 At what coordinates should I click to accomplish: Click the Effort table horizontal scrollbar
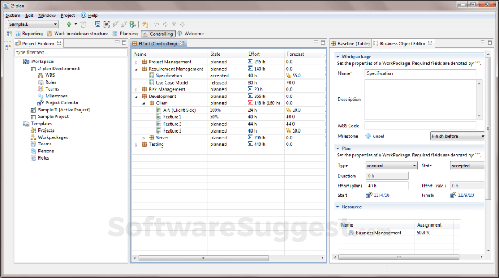(204, 258)
